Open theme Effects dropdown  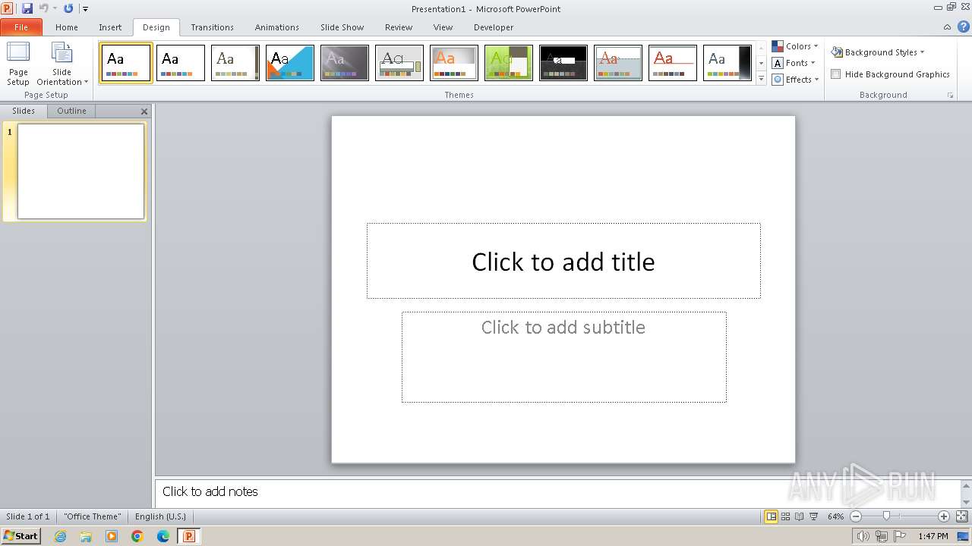(795, 80)
